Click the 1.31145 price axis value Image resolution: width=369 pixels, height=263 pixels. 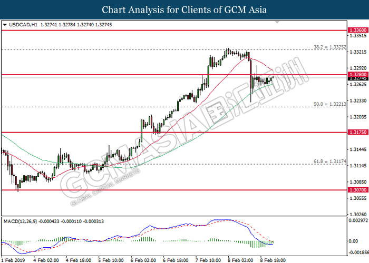coord(358,166)
